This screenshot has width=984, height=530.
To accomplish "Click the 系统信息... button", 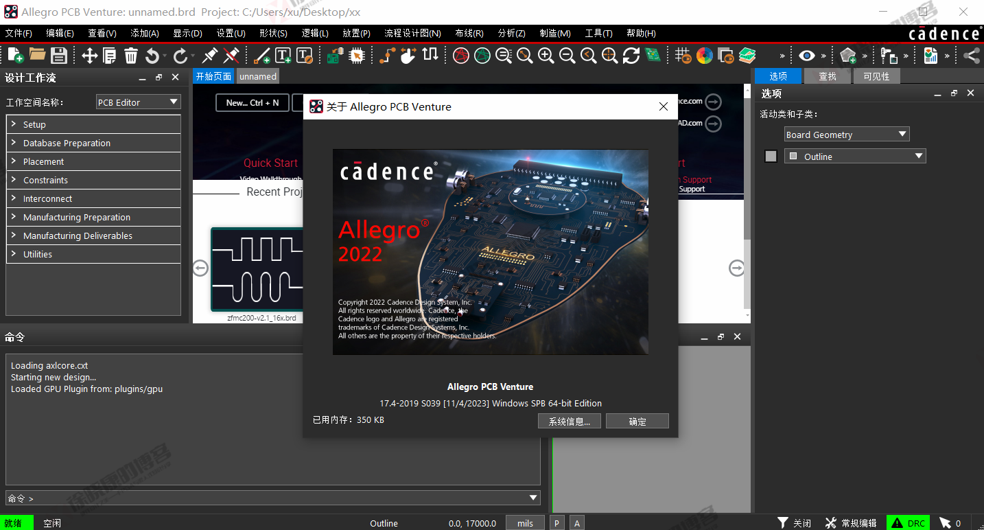I will pyautogui.click(x=570, y=422).
